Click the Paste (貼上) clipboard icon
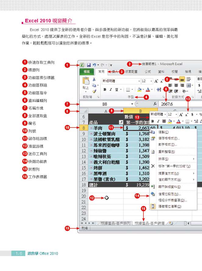Screen dimensions: 202x271 point(86,81)
